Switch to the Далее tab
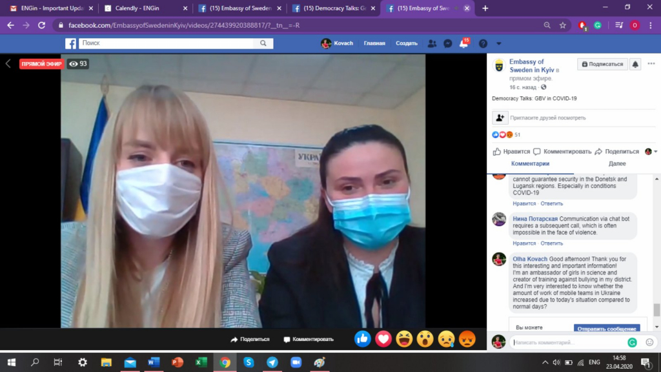 (617, 163)
